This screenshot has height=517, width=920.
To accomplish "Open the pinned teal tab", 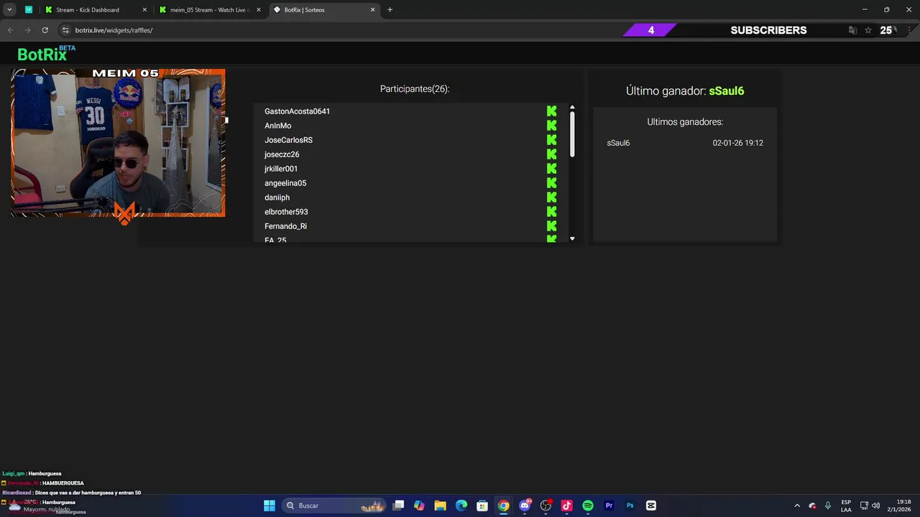I will pos(29,10).
